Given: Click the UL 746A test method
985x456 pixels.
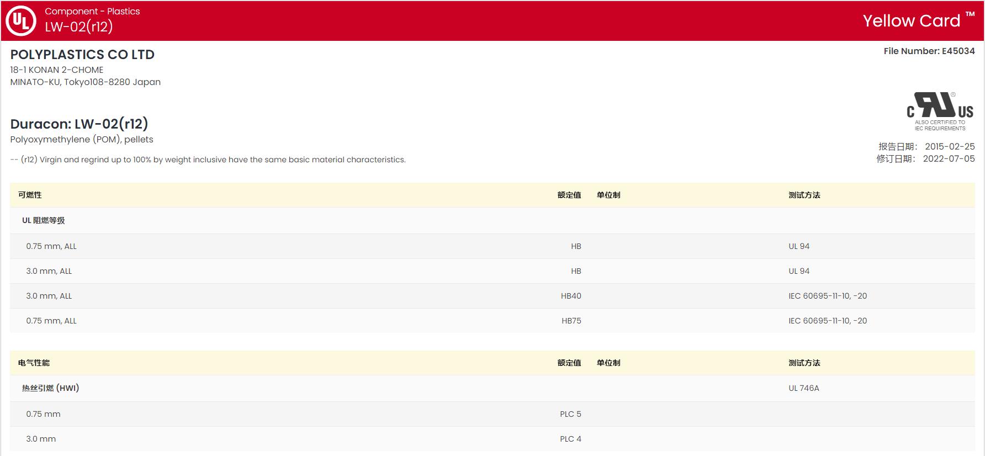Looking at the screenshot, I should pos(804,388).
